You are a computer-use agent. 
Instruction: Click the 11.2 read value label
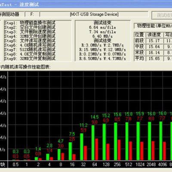tap(83, 125)
